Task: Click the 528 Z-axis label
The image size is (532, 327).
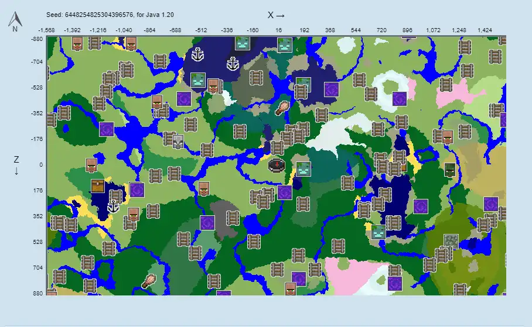Action: (x=38, y=242)
